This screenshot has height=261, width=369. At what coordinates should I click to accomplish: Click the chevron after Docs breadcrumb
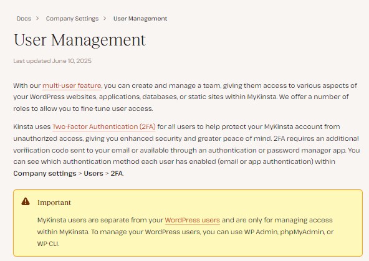tap(37, 18)
